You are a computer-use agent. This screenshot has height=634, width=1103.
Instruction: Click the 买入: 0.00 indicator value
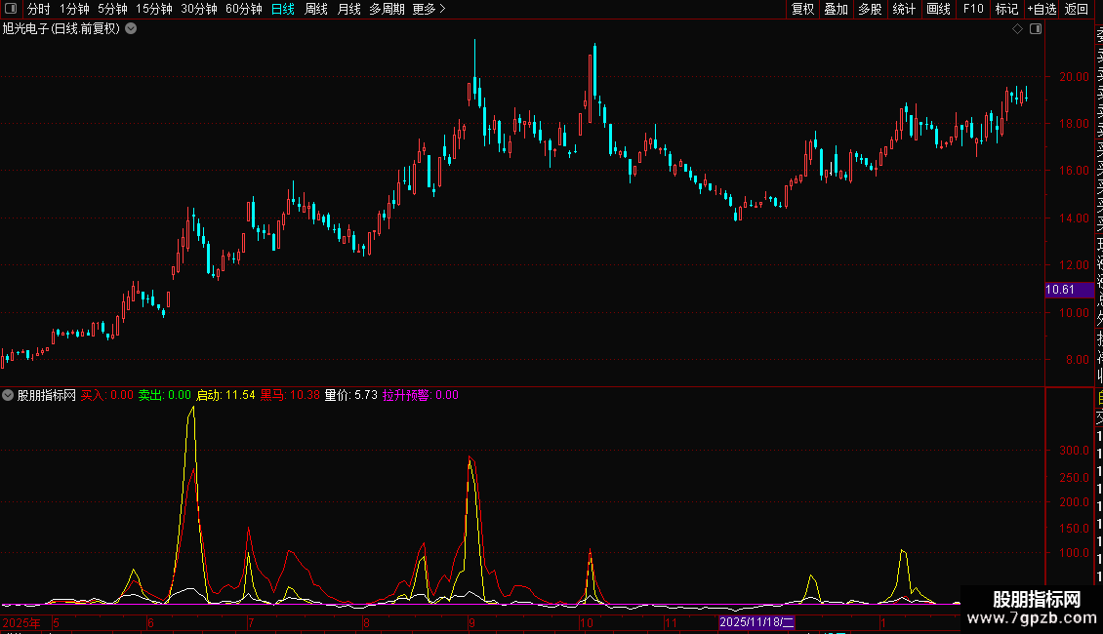pyautogui.click(x=107, y=395)
